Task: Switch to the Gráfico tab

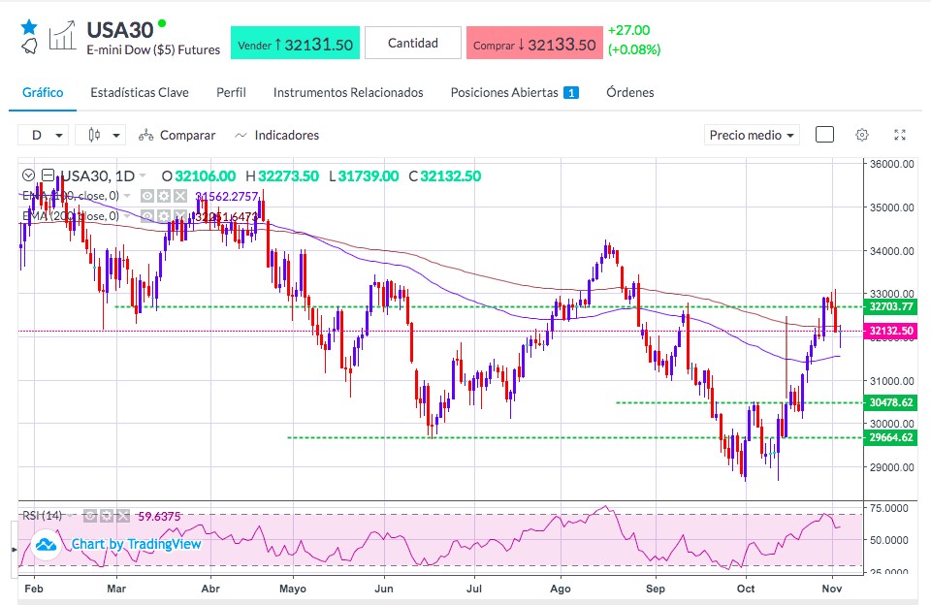Action: [43, 93]
